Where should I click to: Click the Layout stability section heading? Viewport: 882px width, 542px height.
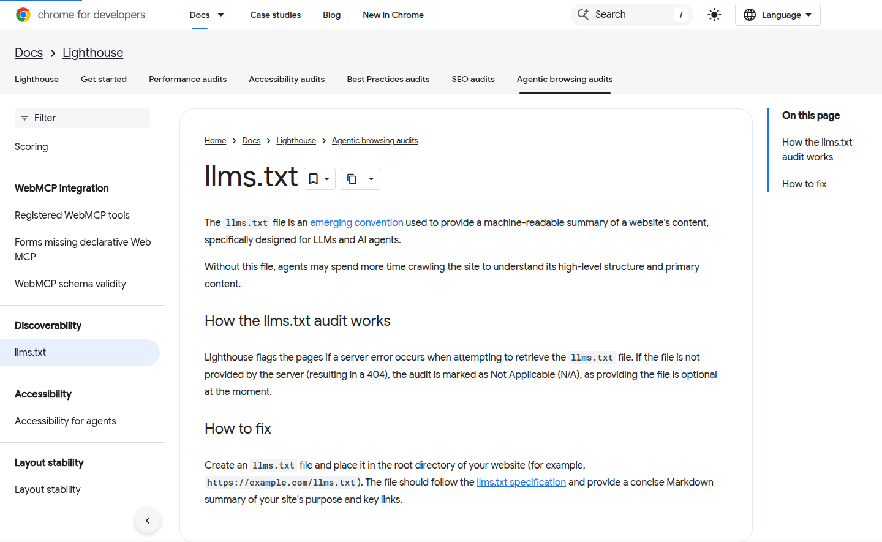coord(49,462)
